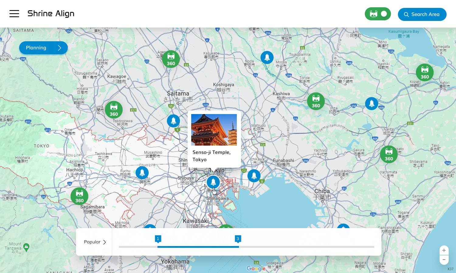The width and height of the screenshot is (456, 273).
Task: Click the 360 marker near Kozaki
Action: coord(425,72)
